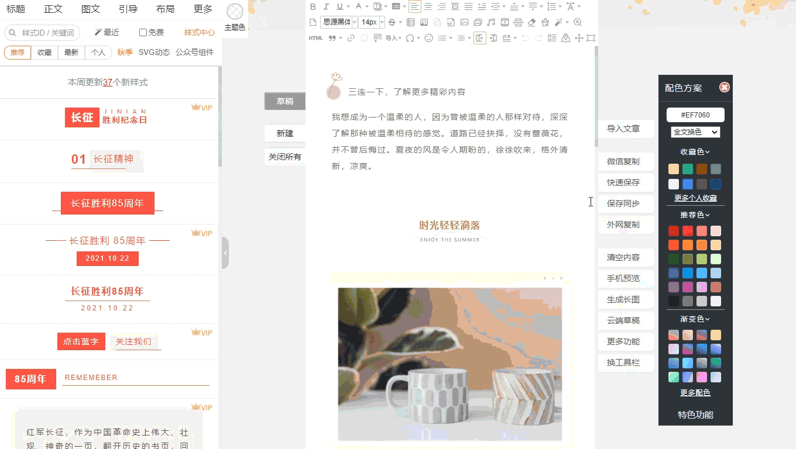Open the 正文 style tab

point(53,9)
